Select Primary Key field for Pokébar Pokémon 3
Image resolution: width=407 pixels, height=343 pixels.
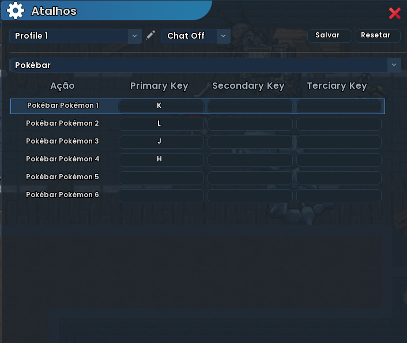point(161,142)
